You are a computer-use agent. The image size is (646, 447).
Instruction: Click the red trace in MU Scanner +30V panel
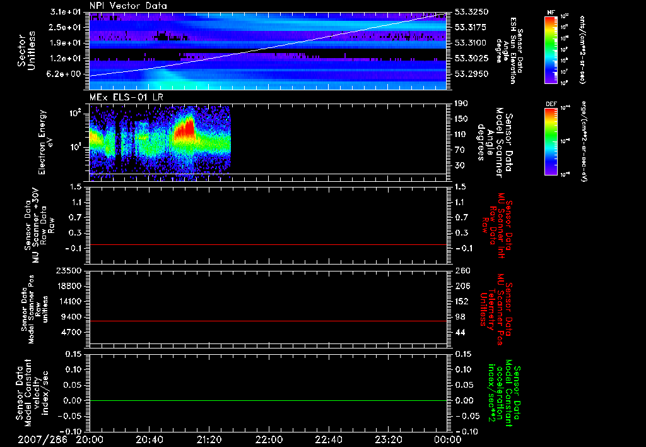tap(268, 244)
